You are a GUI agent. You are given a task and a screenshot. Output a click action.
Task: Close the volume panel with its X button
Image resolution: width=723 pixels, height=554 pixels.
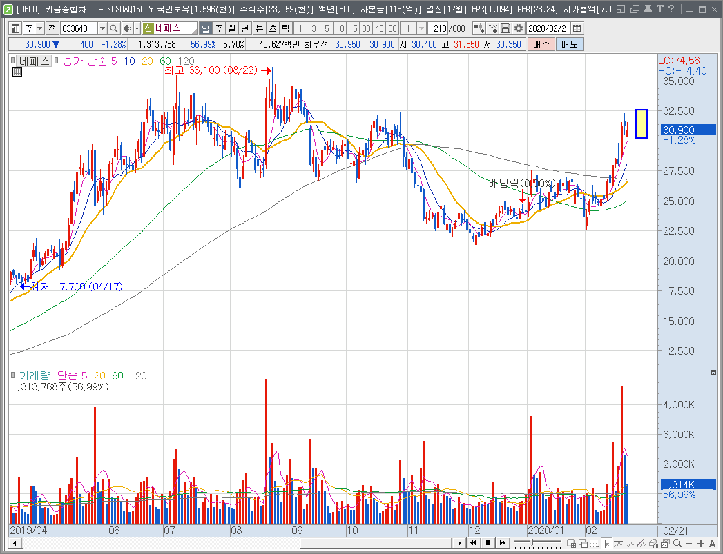pos(713,373)
